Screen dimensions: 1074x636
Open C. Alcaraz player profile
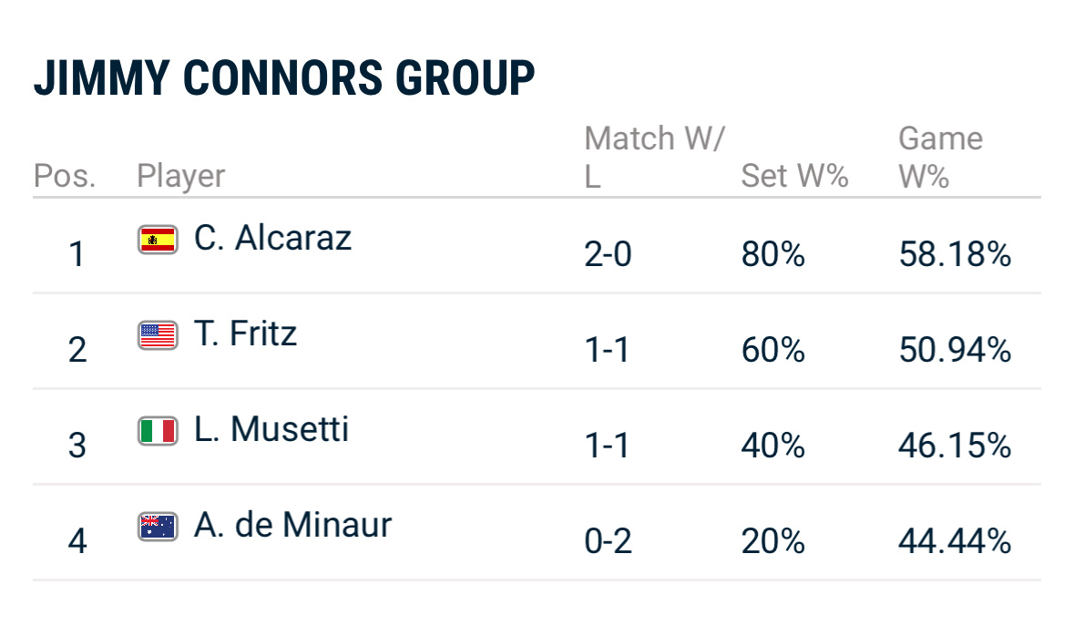click(272, 238)
